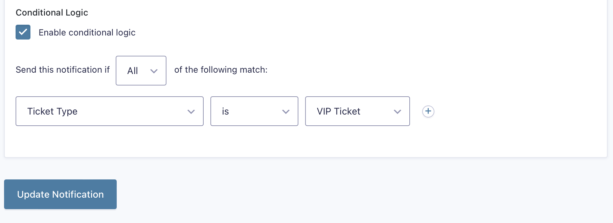Open the All/Any match type dropdown
Image resolution: width=613 pixels, height=223 pixels.
coord(141,71)
